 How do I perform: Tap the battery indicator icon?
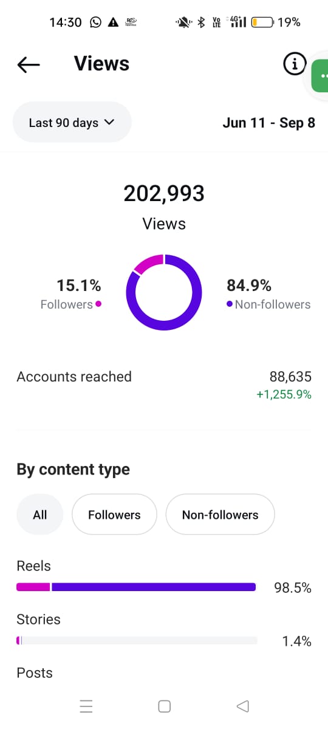click(x=262, y=22)
